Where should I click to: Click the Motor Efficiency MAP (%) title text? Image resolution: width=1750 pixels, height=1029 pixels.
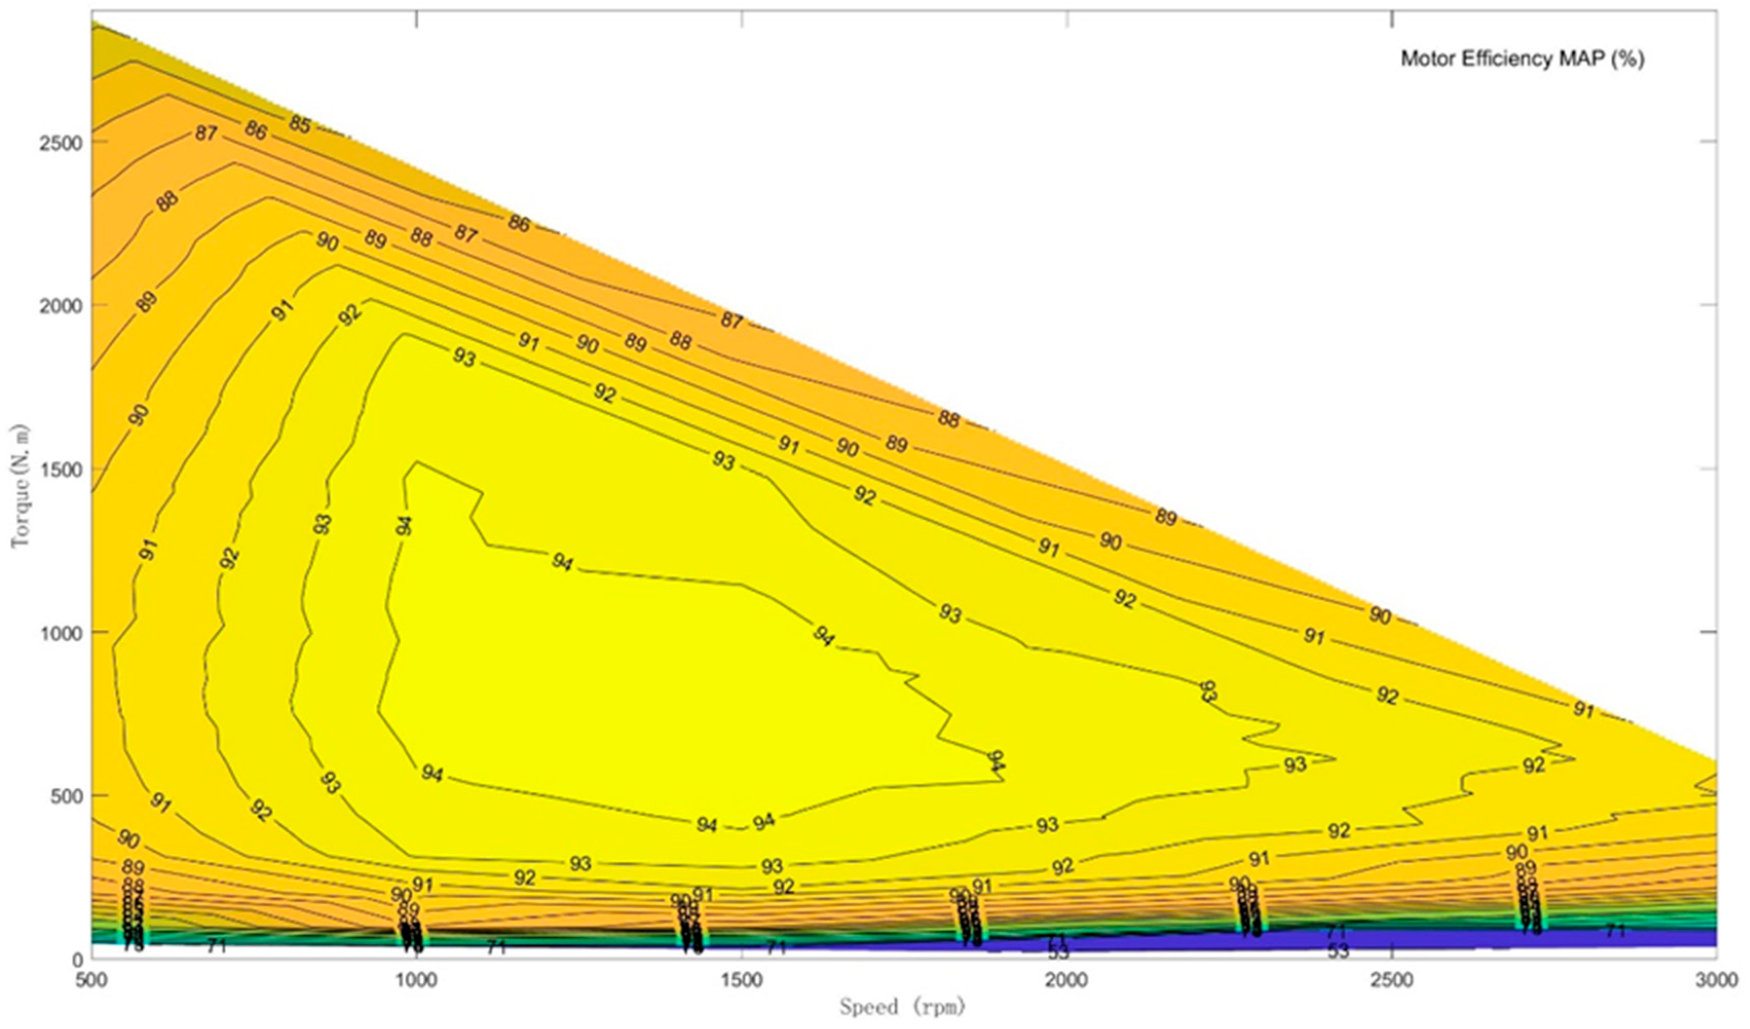1522,59
